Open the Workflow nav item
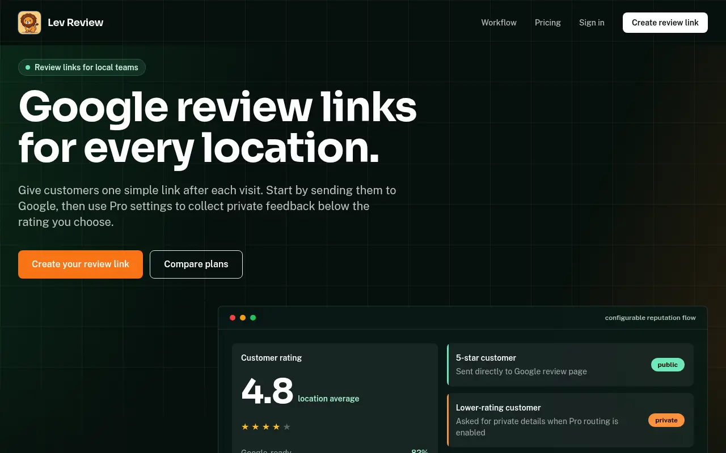Screen dimensions: 726x453 click(499, 23)
